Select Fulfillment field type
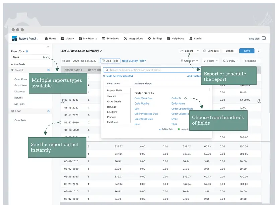The image size is (278, 208). (113, 122)
